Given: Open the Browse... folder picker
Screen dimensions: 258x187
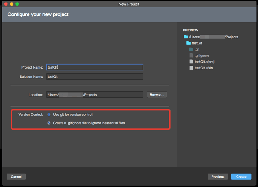Looking at the screenshot, I should [x=157, y=95].
